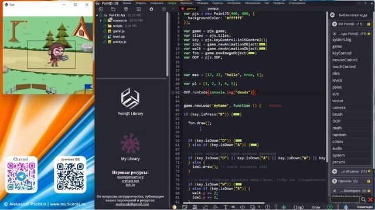Click the Telegram Channel QR code
This screenshot has height=210, width=375.
[x=21, y=176]
